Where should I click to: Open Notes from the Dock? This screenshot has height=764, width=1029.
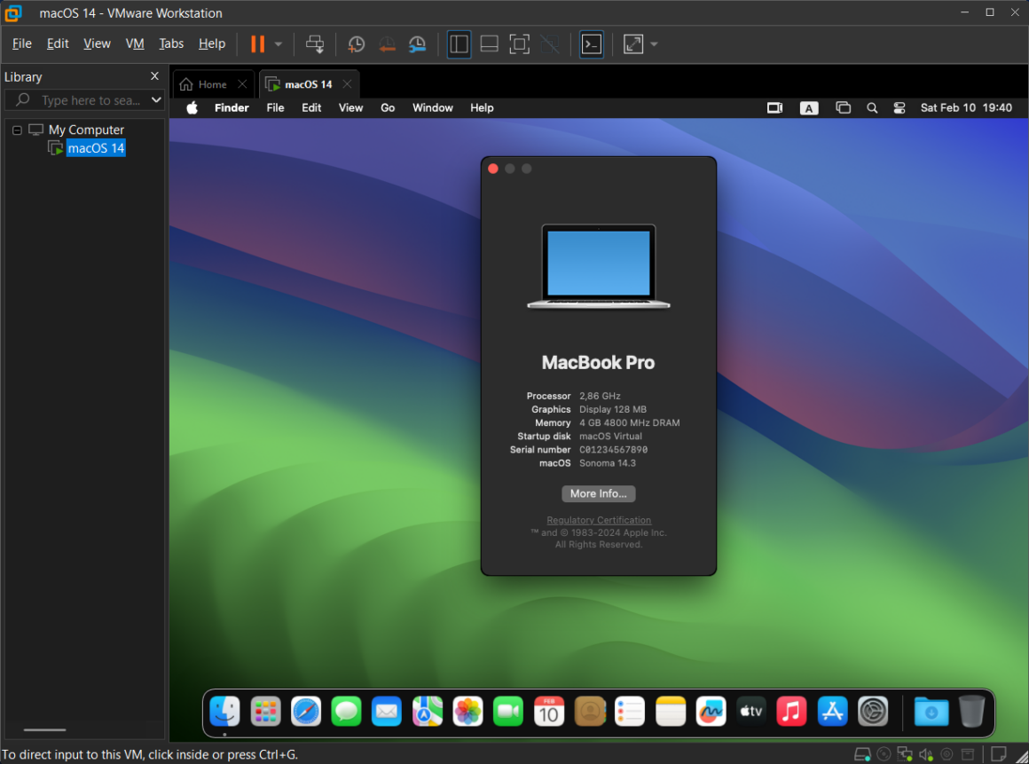coord(671,712)
